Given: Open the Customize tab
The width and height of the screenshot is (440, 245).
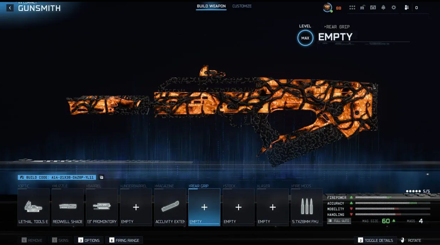Looking at the screenshot, I should (x=242, y=6).
